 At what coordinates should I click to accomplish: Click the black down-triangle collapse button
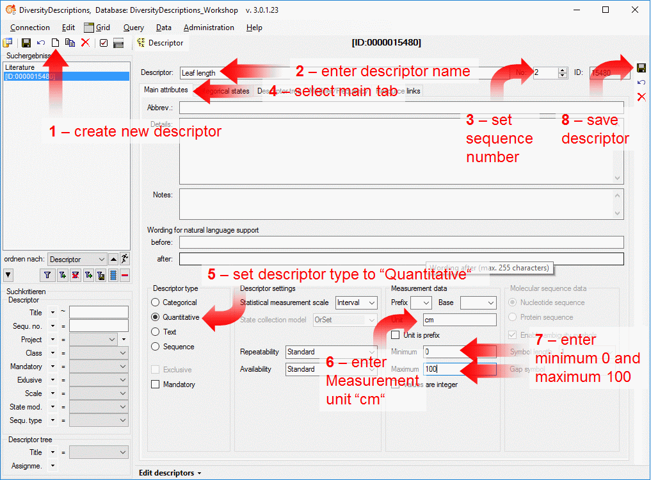pos(8,275)
